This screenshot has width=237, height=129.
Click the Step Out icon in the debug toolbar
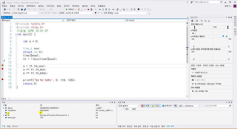[109, 9]
